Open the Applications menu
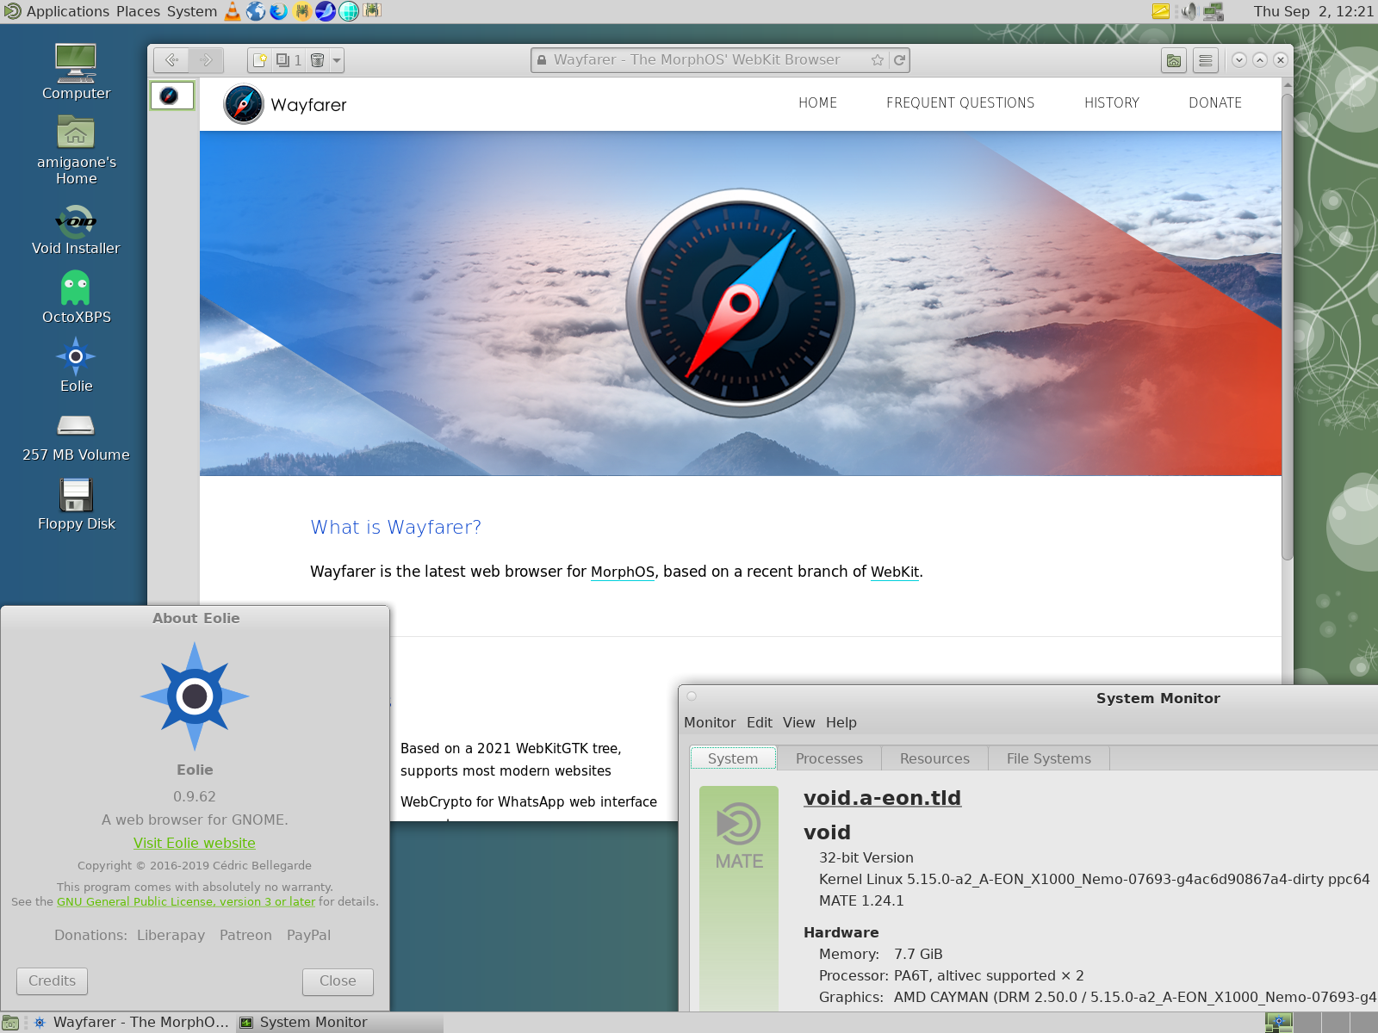 click(x=68, y=11)
